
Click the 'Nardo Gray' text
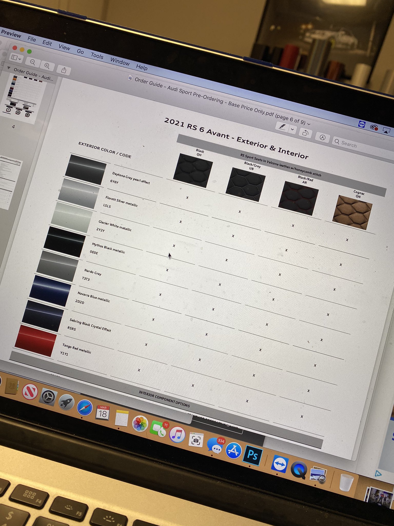tap(93, 272)
